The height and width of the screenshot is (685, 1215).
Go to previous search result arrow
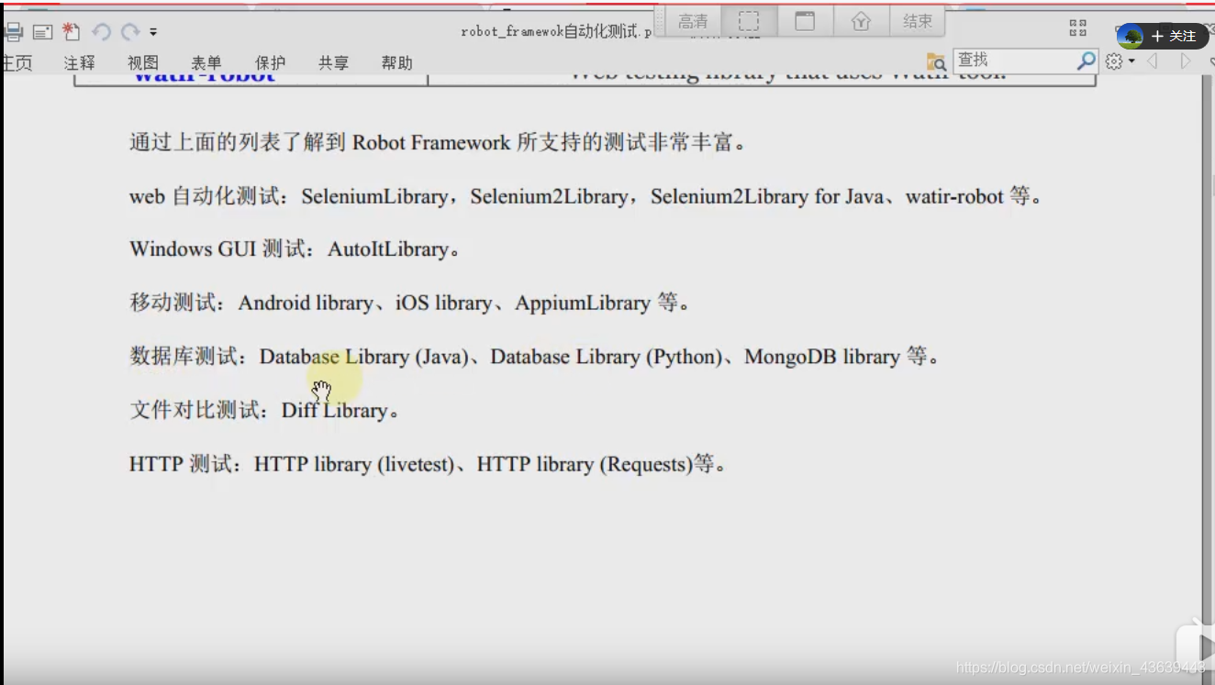[1153, 61]
